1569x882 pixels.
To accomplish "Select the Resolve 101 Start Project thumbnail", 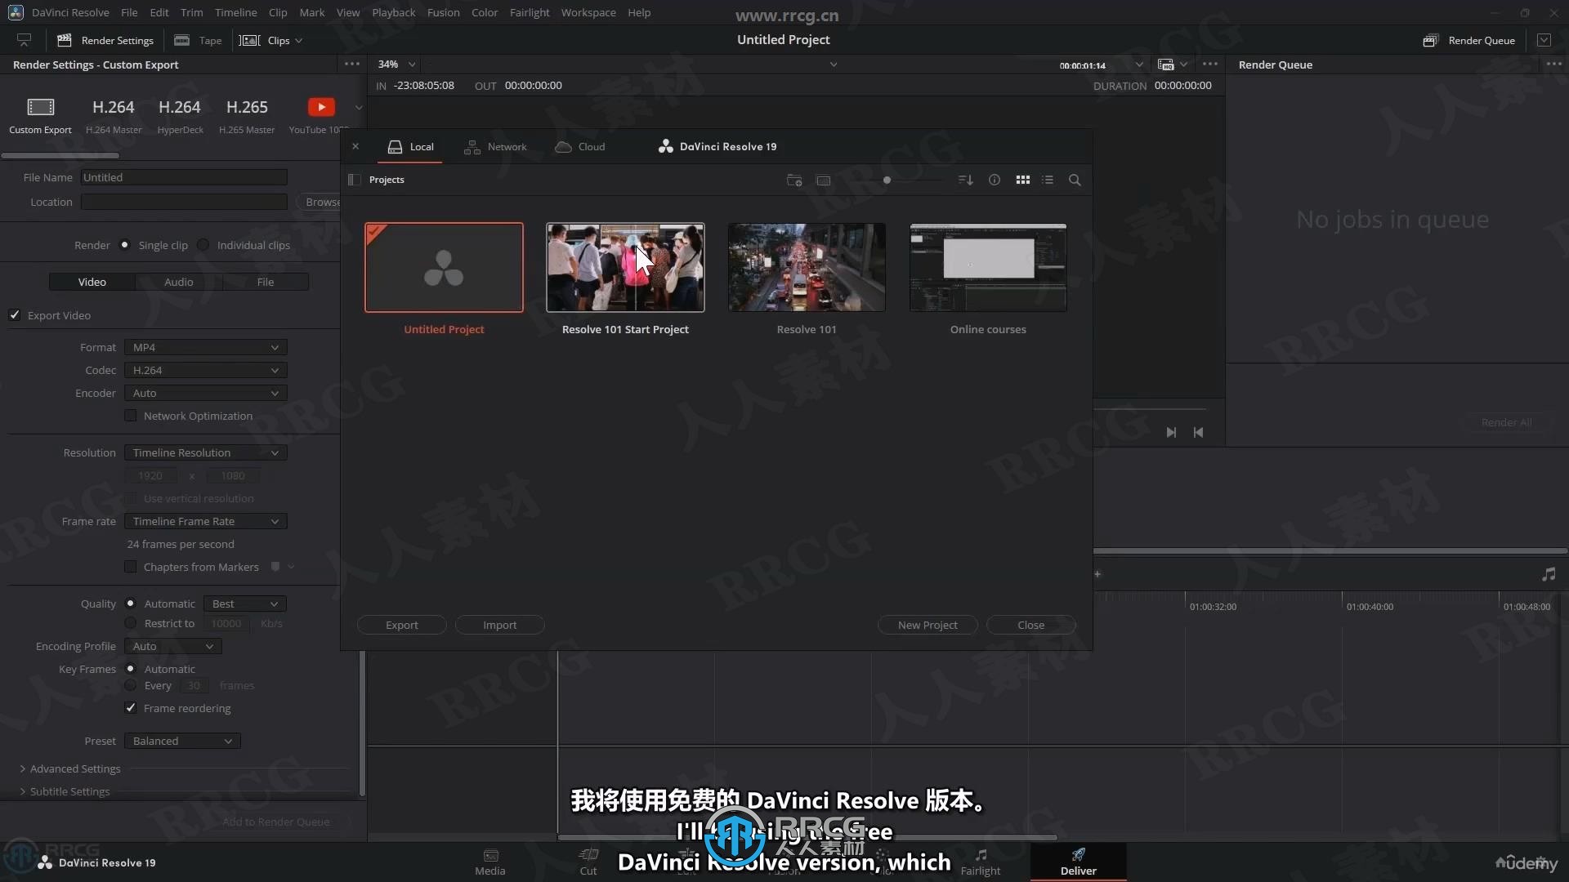I will [x=625, y=267].
